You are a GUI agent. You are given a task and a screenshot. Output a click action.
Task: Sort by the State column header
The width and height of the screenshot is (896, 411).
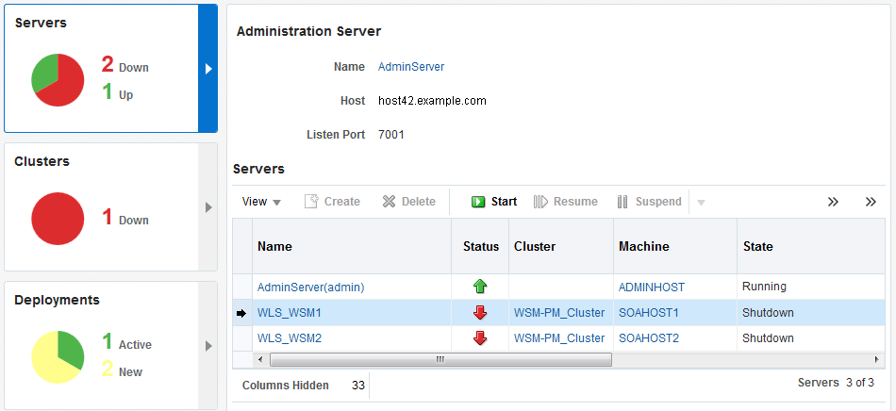point(811,246)
